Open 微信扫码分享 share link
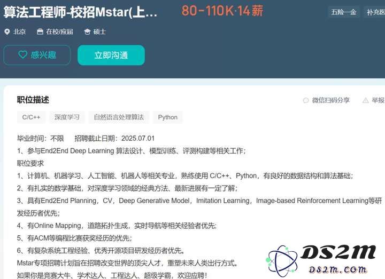This screenshot has width=385, height=279. click(331, 100)
